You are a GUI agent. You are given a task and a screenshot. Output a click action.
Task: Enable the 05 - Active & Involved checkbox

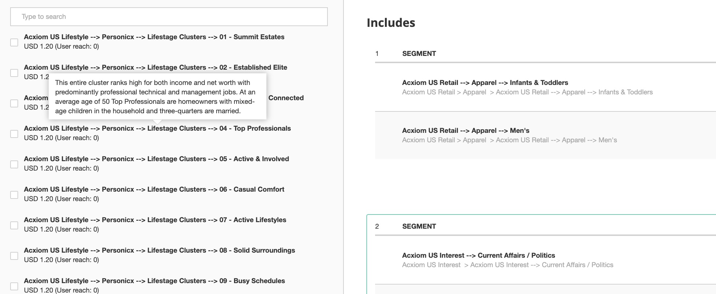(x=14, y=164)
